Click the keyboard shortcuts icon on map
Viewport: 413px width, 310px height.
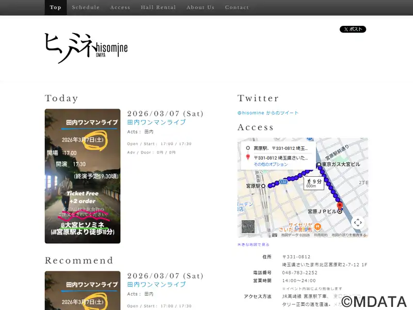click(275, 235)
